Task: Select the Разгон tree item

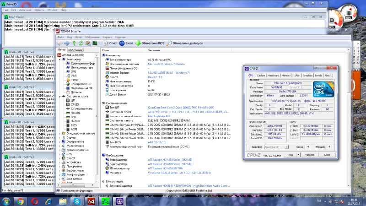Action: (x=73, y=80)
